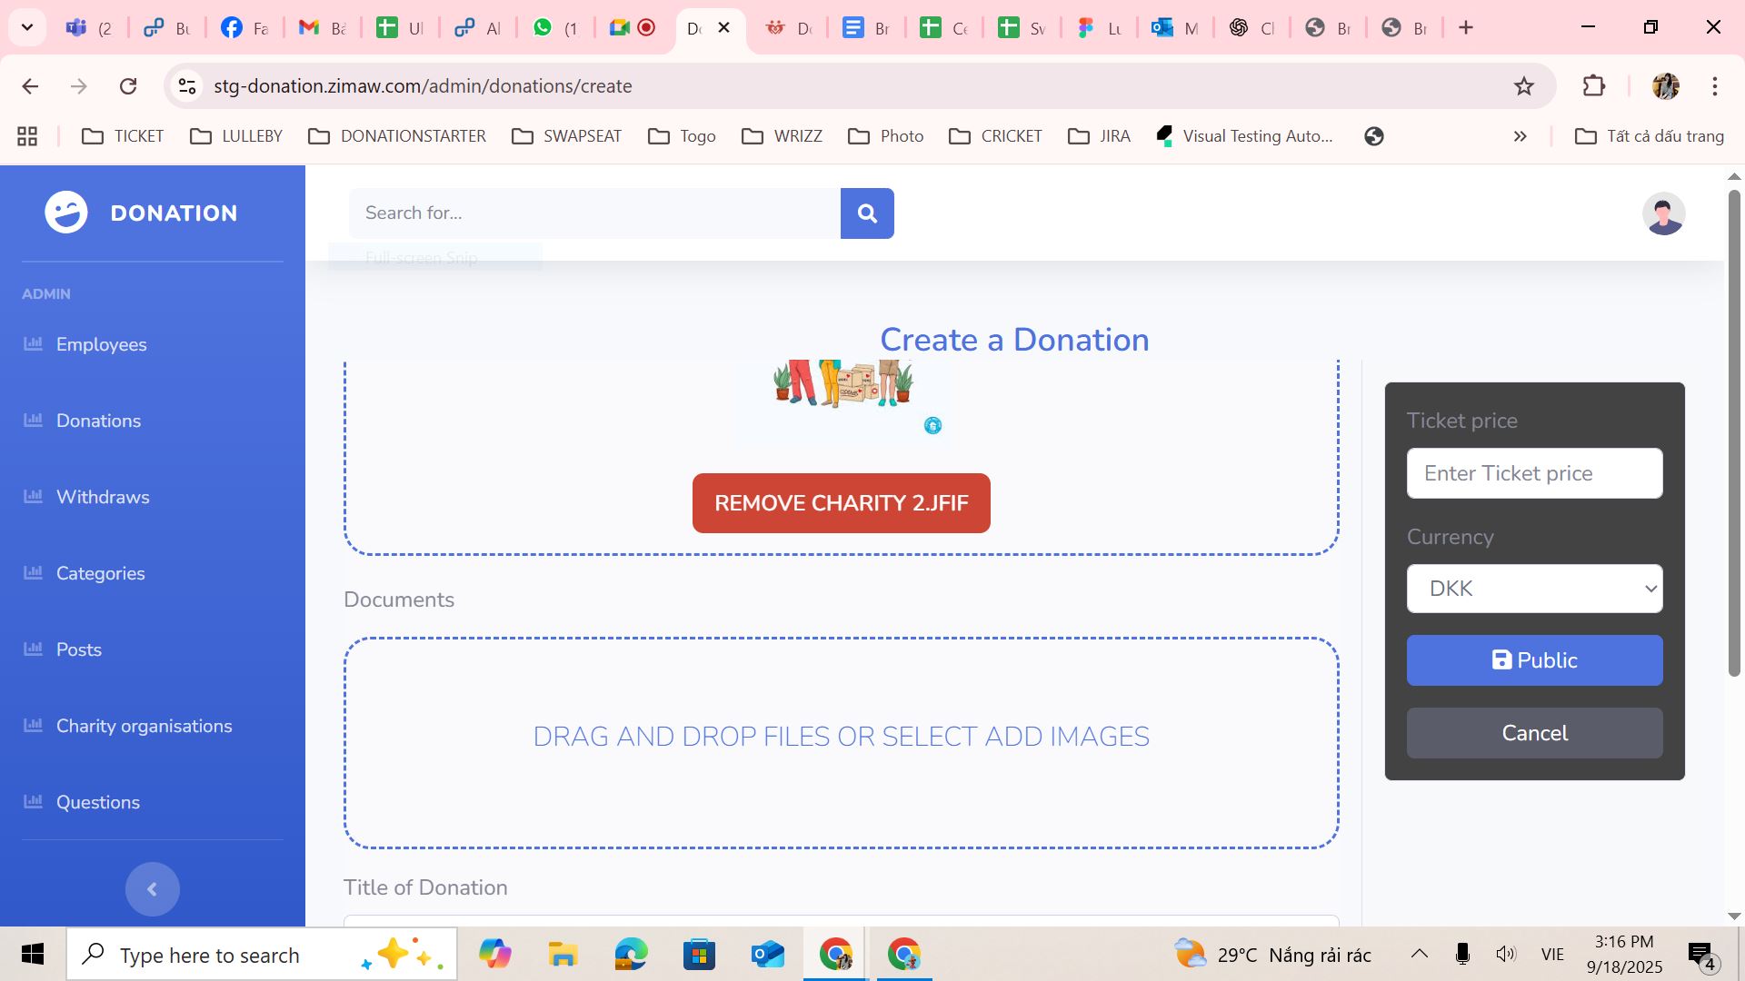The width and height of the screenshot is (1745, 981).
Task: Open the user avatar in the top right
Action: pyautogui.click(x=1664, y=213)
